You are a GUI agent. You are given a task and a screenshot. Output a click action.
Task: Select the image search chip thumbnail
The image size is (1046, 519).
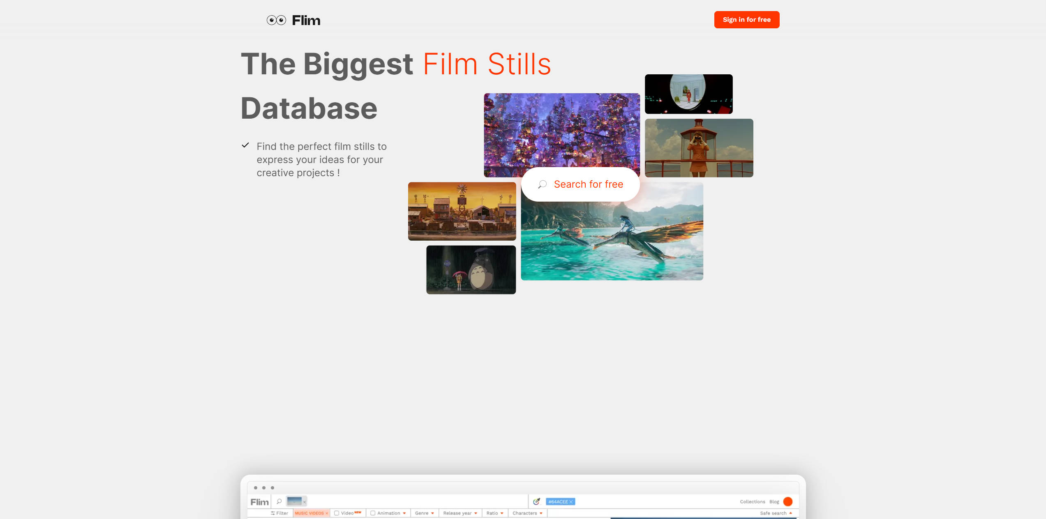point(294,501)
